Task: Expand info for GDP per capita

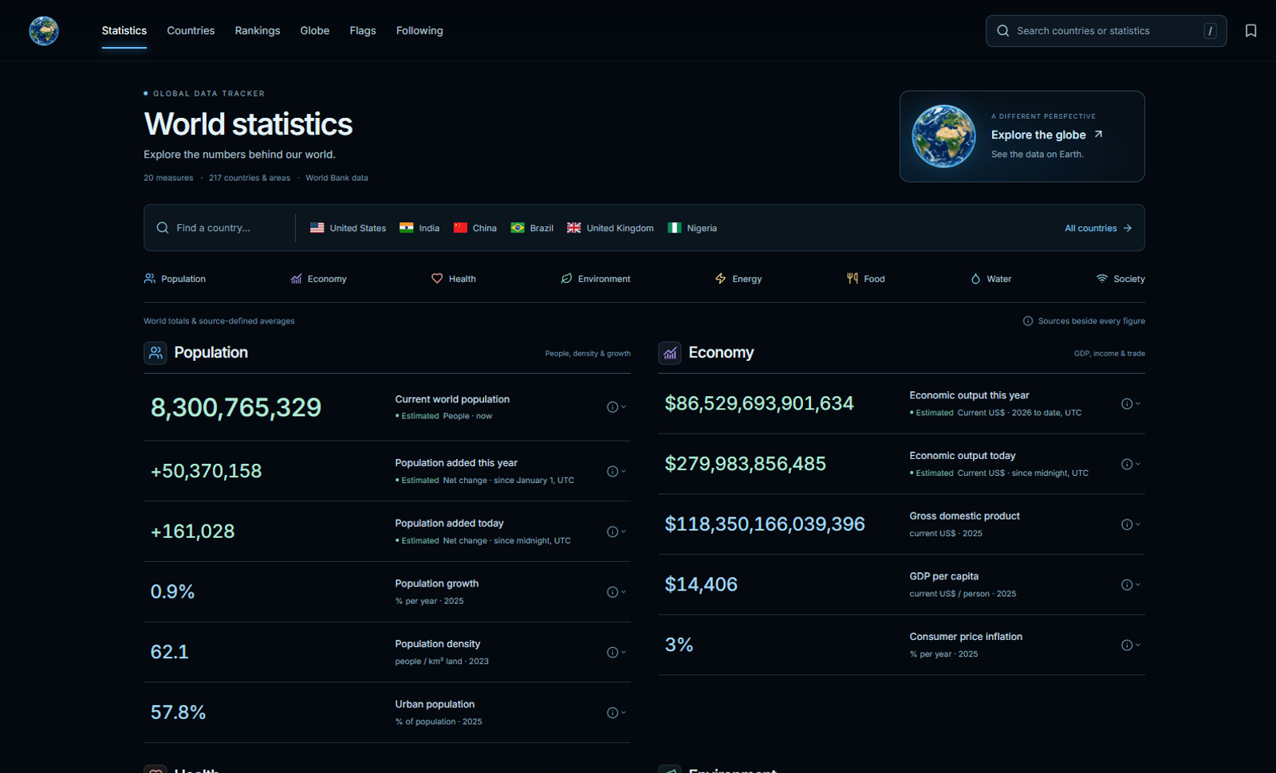Action: (1130, 585)
